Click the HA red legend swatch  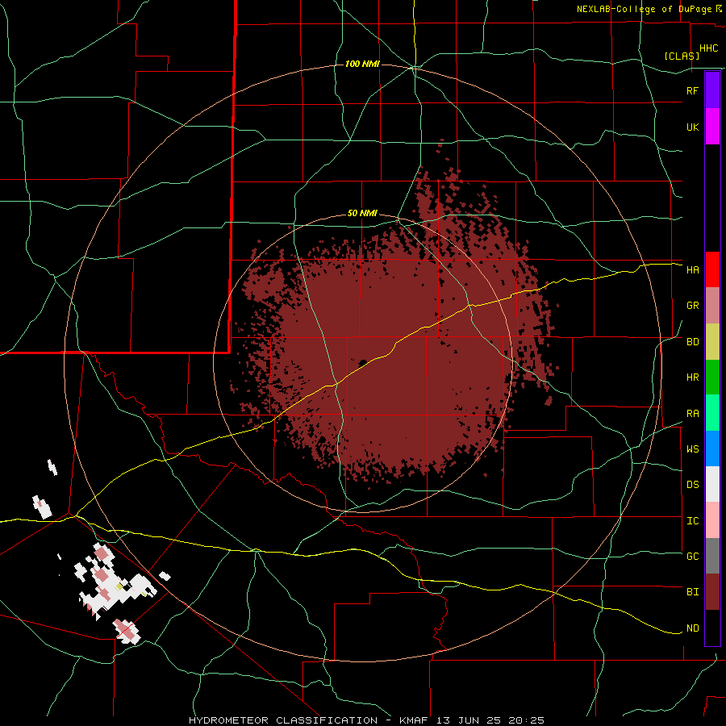[712, 269]
